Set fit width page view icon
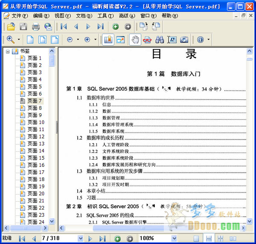256x244 pixels. pyautogui.click(x=55, y=40)
